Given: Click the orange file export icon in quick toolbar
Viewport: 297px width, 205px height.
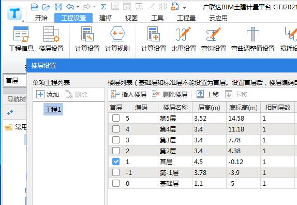Looking at the screenshot, I should 175,7.
